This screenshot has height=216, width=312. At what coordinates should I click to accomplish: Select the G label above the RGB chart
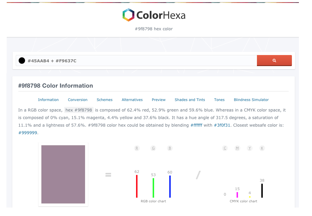pyautogui.click(x=153, y=148)
